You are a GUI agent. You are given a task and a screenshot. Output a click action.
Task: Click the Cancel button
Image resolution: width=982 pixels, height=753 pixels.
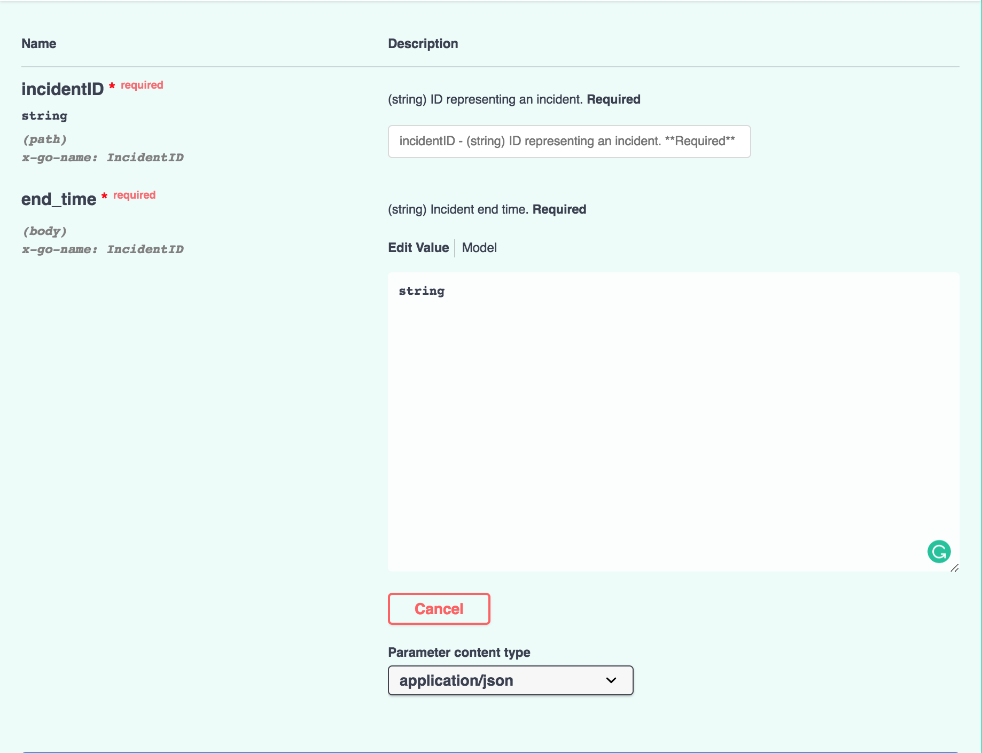pyautogui.click(x=438, y=609)
